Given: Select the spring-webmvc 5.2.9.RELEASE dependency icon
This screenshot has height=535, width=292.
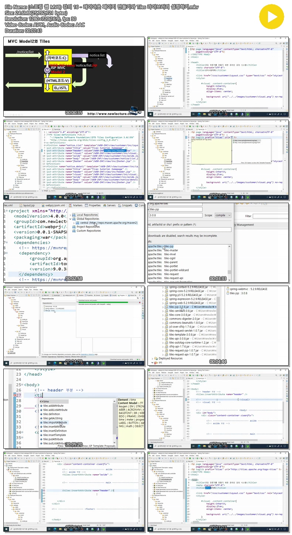Looking at the screenshot, I should click(228, 289).
